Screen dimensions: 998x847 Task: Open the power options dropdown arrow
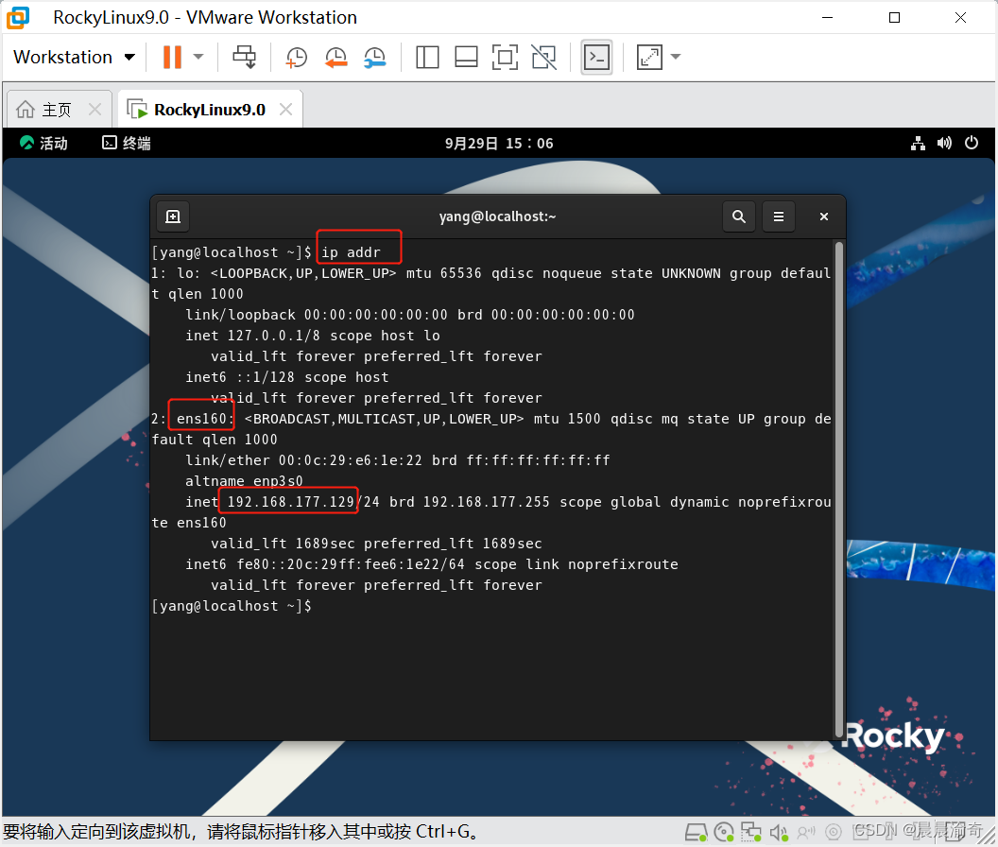[198, 58]
